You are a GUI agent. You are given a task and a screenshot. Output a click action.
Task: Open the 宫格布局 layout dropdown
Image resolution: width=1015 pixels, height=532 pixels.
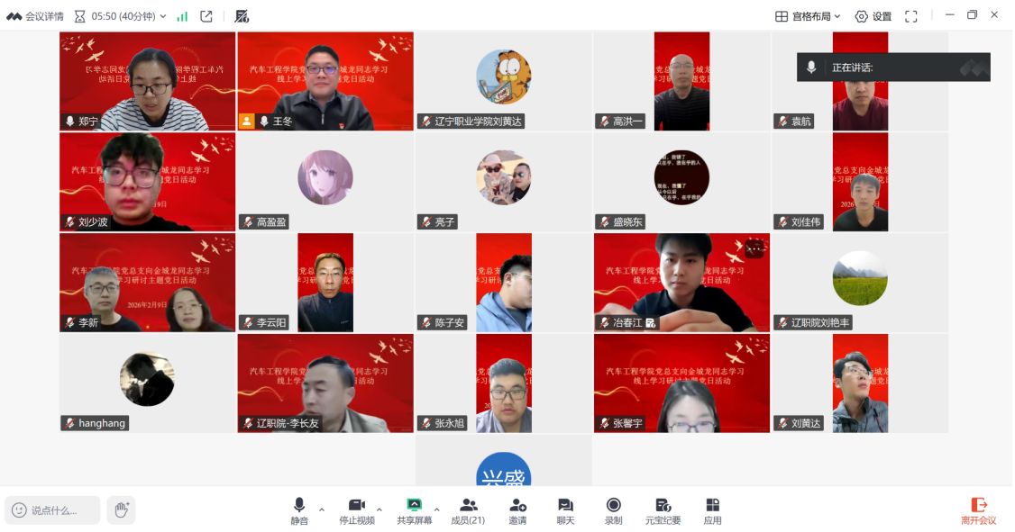tap(808, 16)
